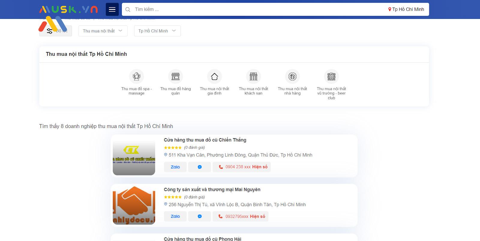Select Thu mua nội thất gia đình icon

coord(214,76)
